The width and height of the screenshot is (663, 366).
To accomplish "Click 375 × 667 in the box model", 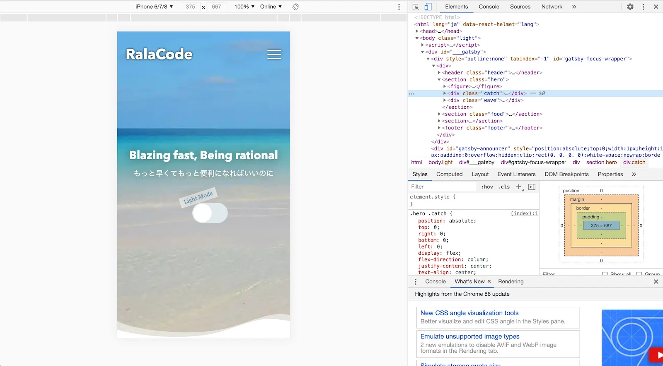I will point(601,225).
